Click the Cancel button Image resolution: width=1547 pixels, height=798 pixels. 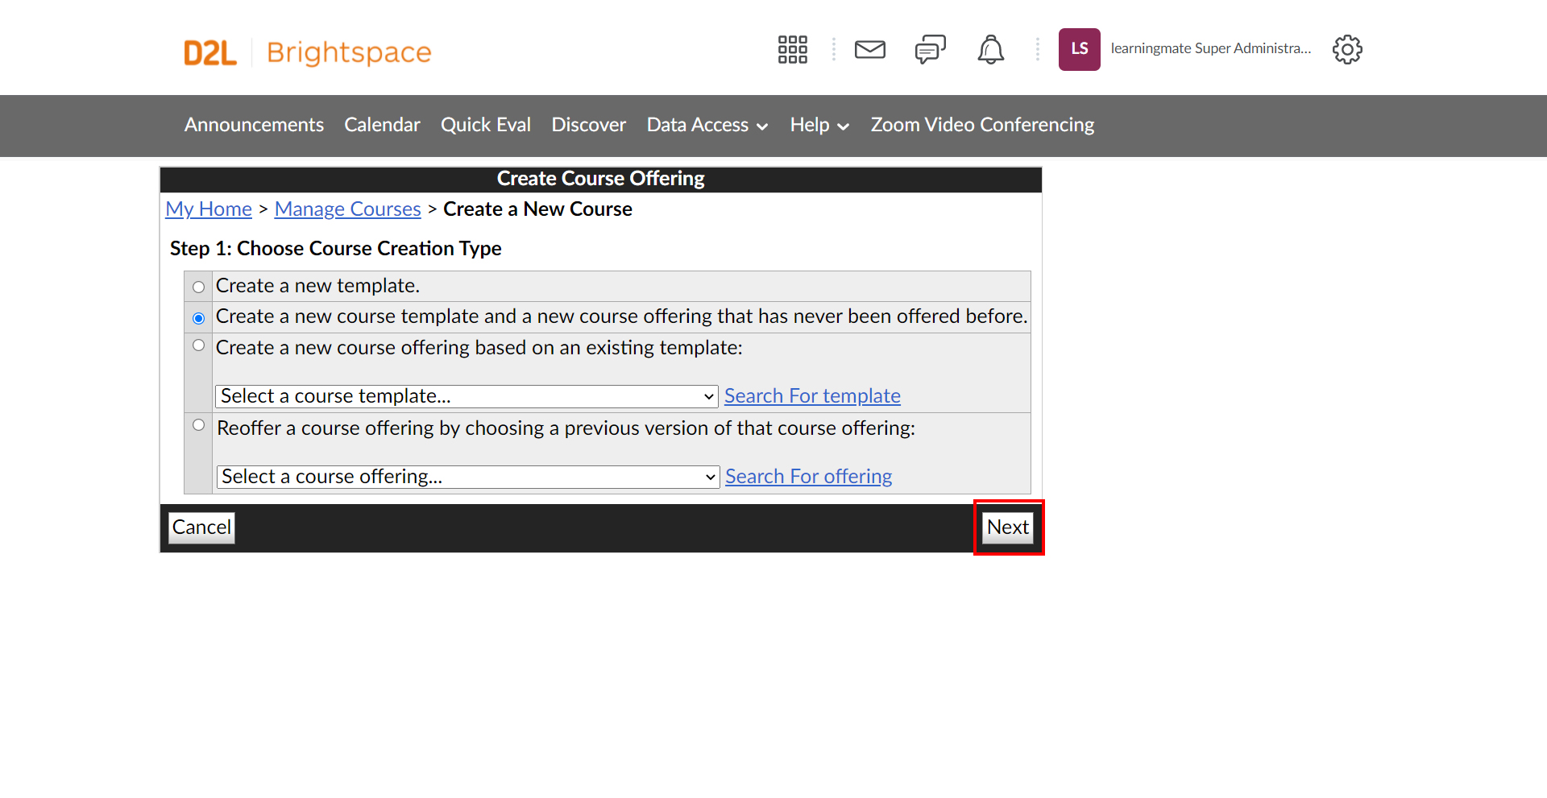[201, 527]
